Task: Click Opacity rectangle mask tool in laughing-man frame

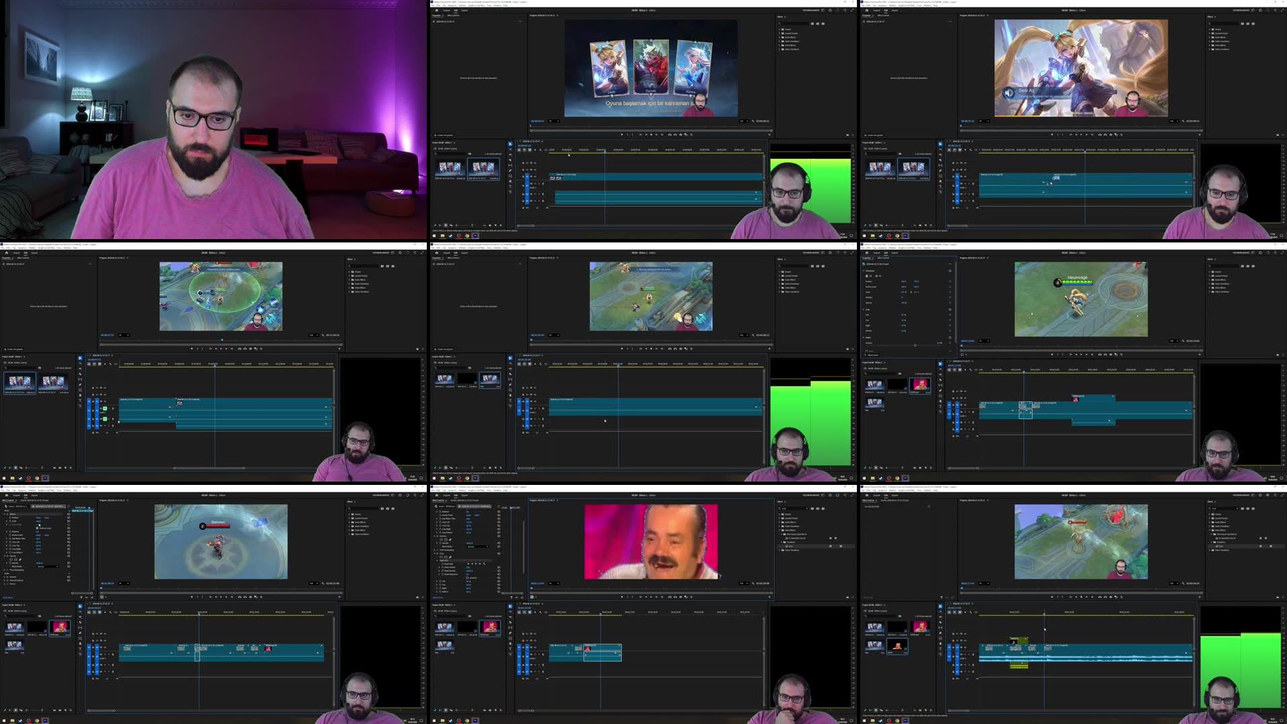Action: 446,539
